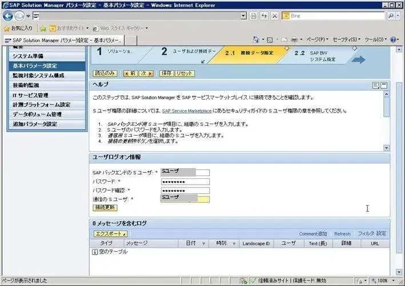
Task: Click the 次 next step button
Action: coord(146,73)
